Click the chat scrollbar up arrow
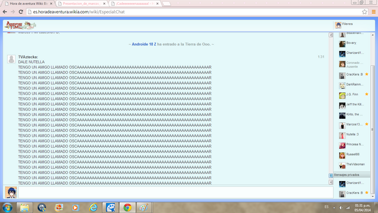 (331, 35)
